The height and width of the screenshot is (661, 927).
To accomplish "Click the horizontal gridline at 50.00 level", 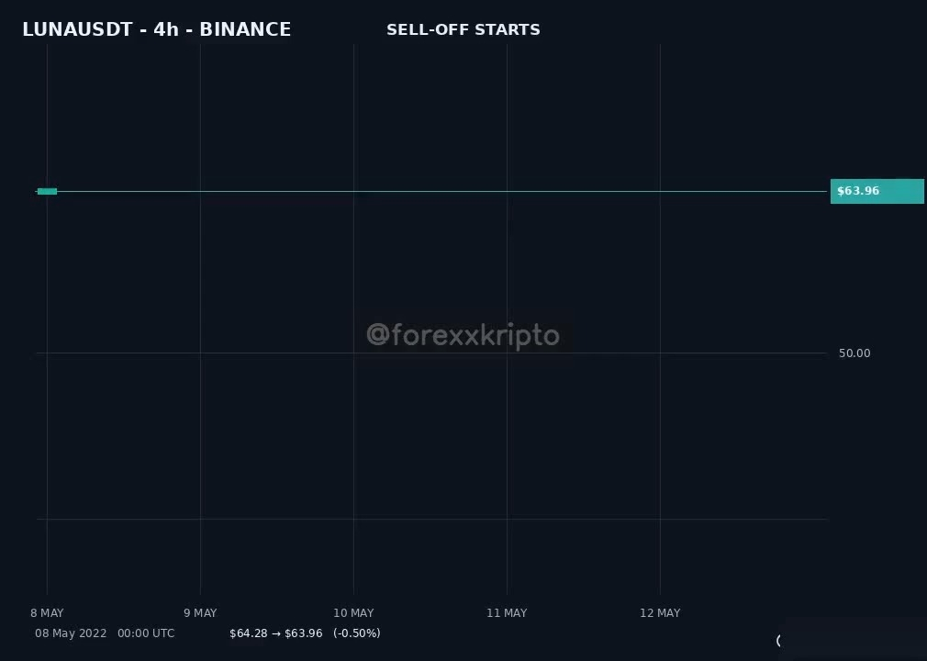I will (x=431, y=353).
